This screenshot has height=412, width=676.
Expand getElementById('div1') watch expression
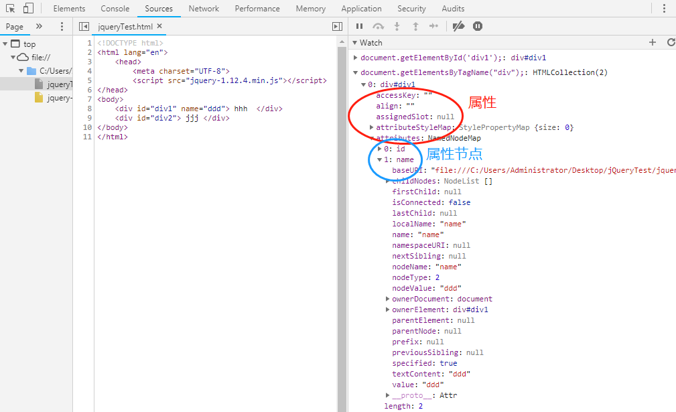[355, 58]
